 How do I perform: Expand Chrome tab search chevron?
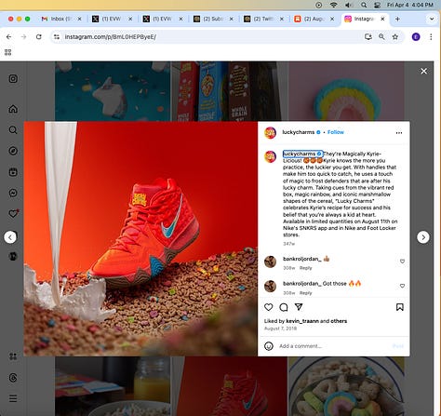[432, 19]
